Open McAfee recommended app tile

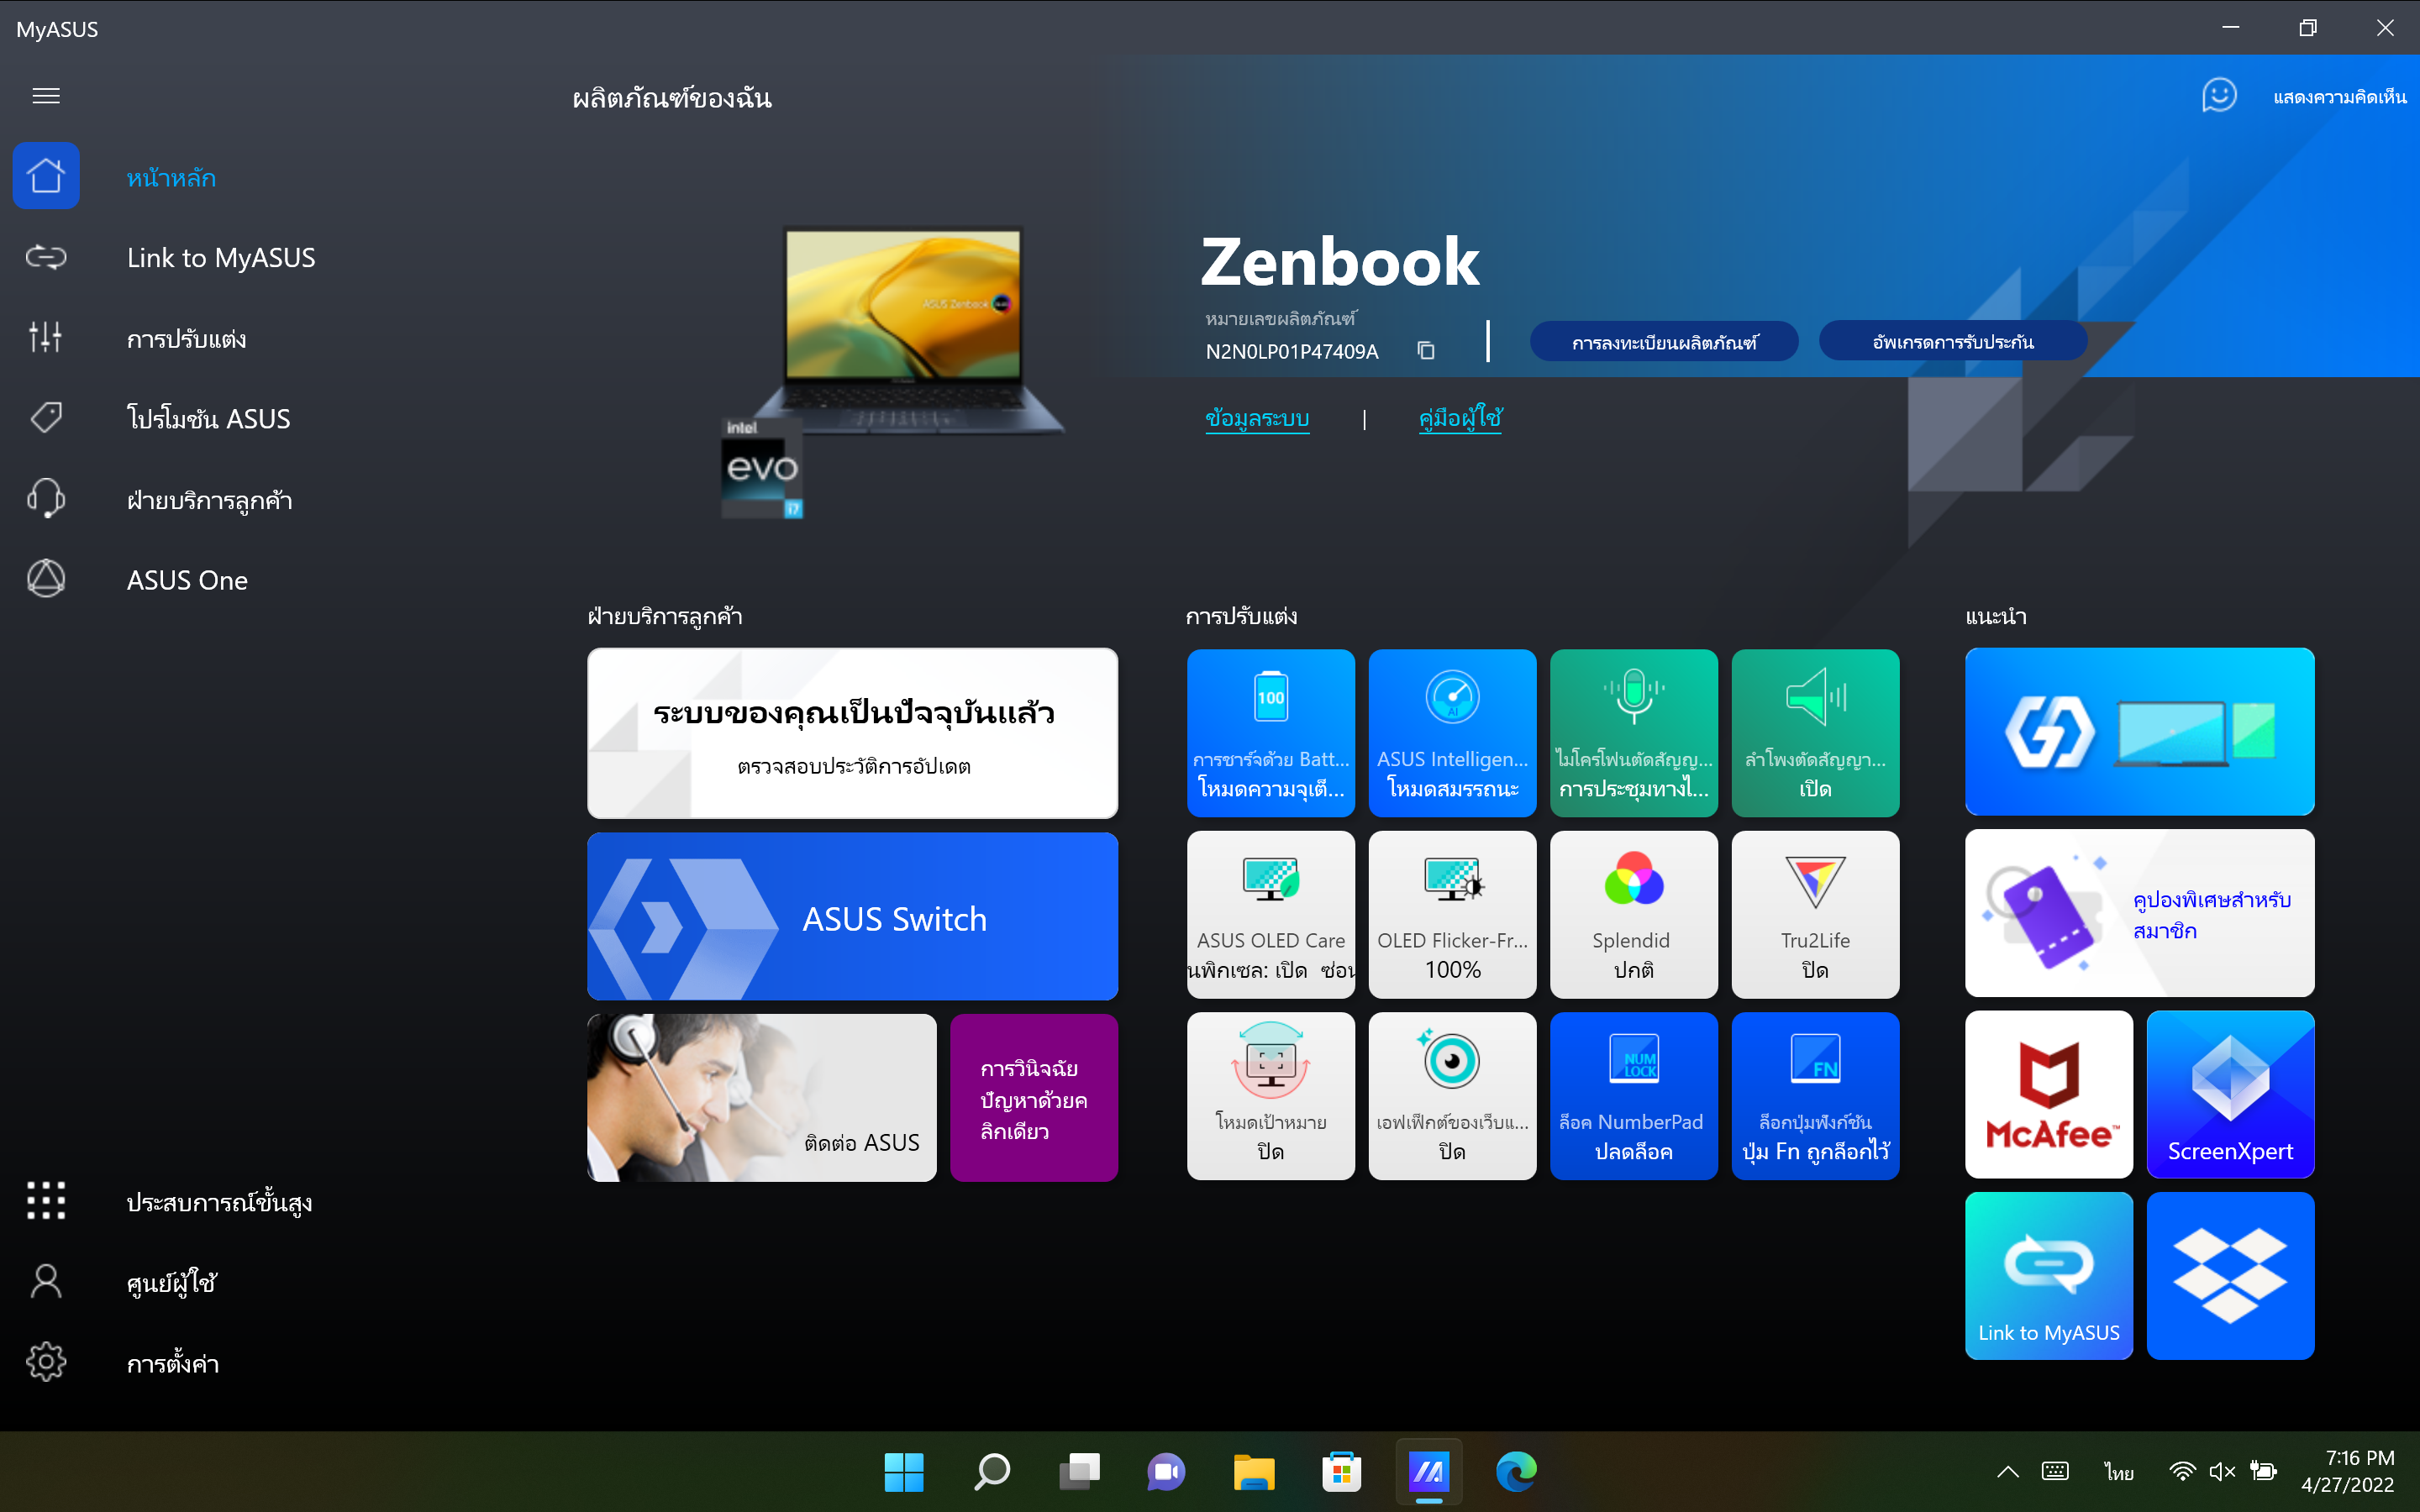tap(2048, 1095)
